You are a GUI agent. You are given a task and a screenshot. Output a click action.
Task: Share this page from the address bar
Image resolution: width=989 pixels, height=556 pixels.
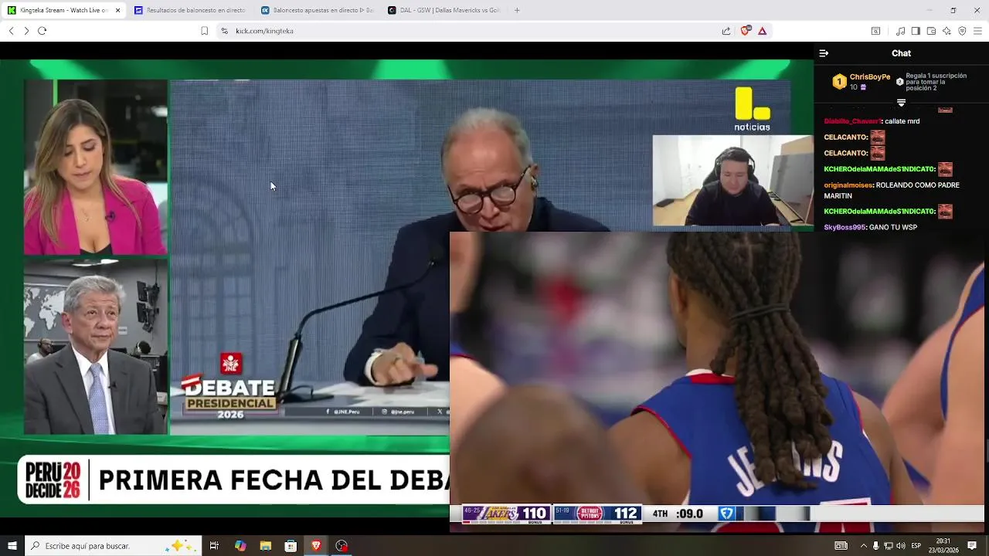[x=726, y=31]
